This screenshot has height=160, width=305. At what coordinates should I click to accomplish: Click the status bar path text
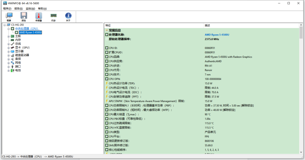38,157
